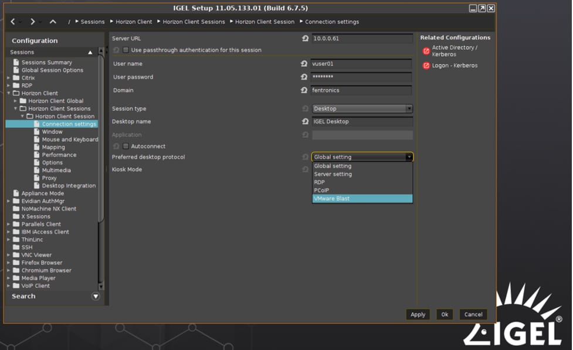Click into the User name field
The height and width of the screenshot is (350, 573).
(361, 63)
